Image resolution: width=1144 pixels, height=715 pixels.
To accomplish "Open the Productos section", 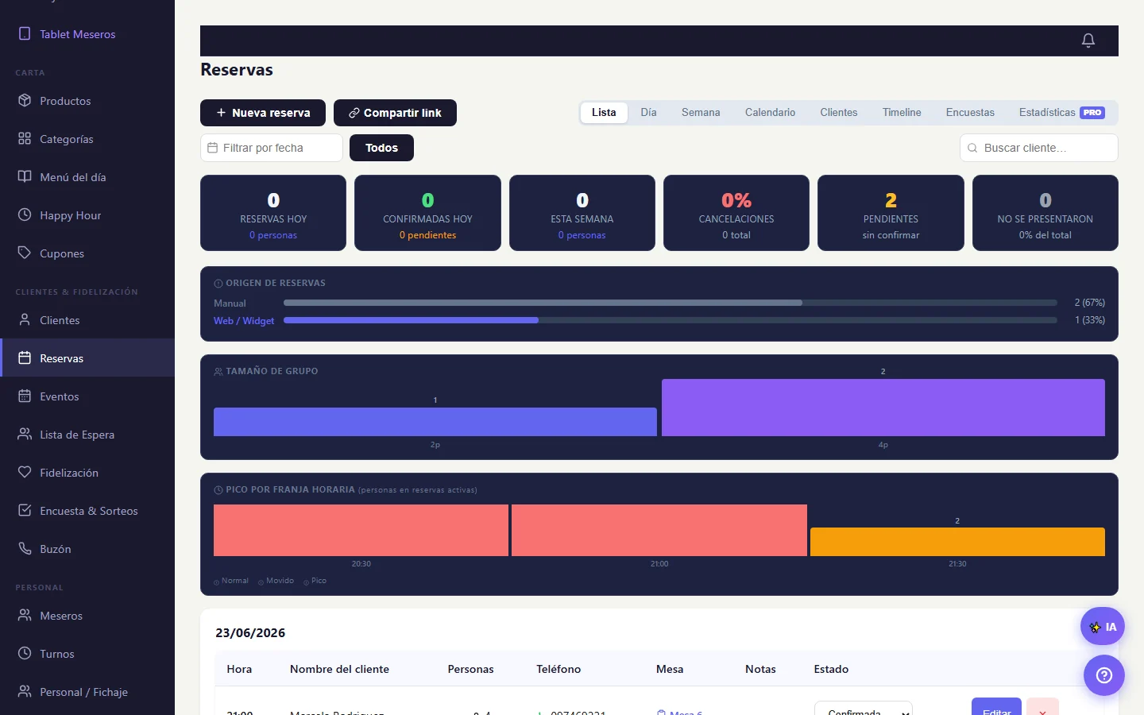I will pyautogui.click(x=87, y=101).
